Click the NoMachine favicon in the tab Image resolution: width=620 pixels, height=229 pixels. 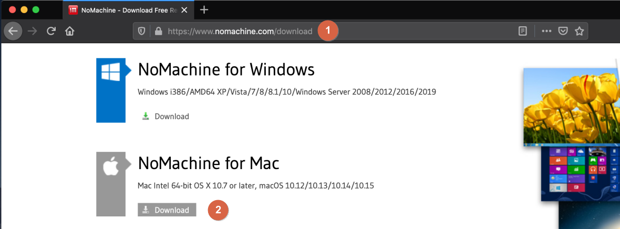click(73, 11)
